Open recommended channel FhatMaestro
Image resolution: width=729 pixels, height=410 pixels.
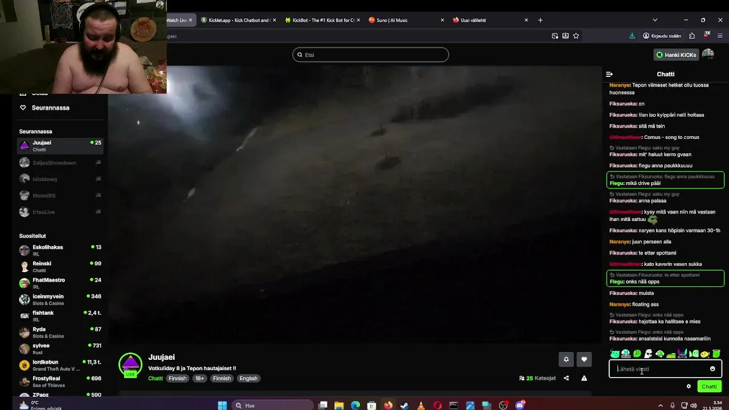[x=60, y=283]
